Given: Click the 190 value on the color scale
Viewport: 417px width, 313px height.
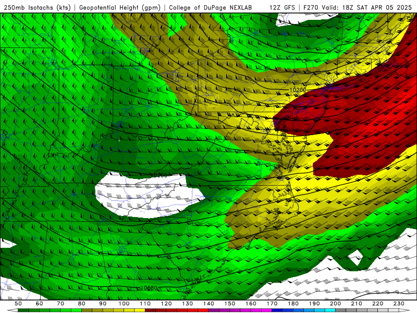Looking at the screenshot, I should pos(314,304).
